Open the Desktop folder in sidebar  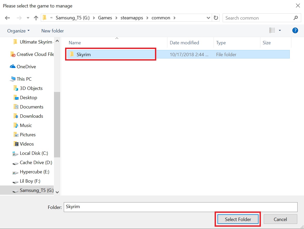(x=25, y=97)
